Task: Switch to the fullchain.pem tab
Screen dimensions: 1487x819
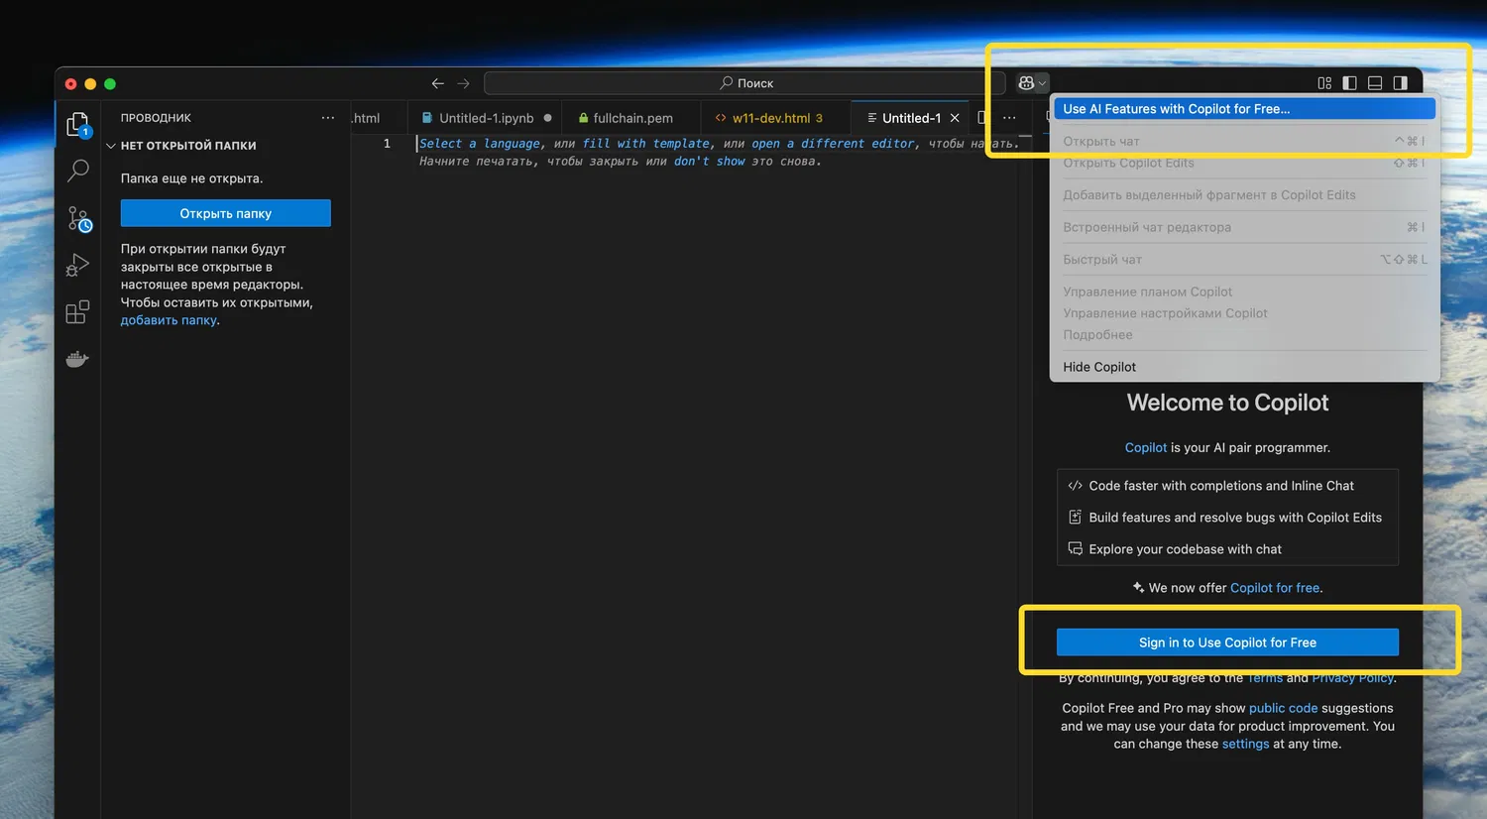Action: (x=631, y=118)
